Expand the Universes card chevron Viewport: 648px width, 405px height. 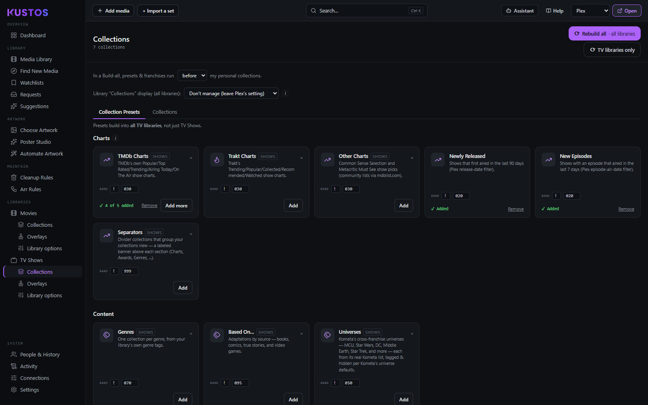(x=412, y=334)
